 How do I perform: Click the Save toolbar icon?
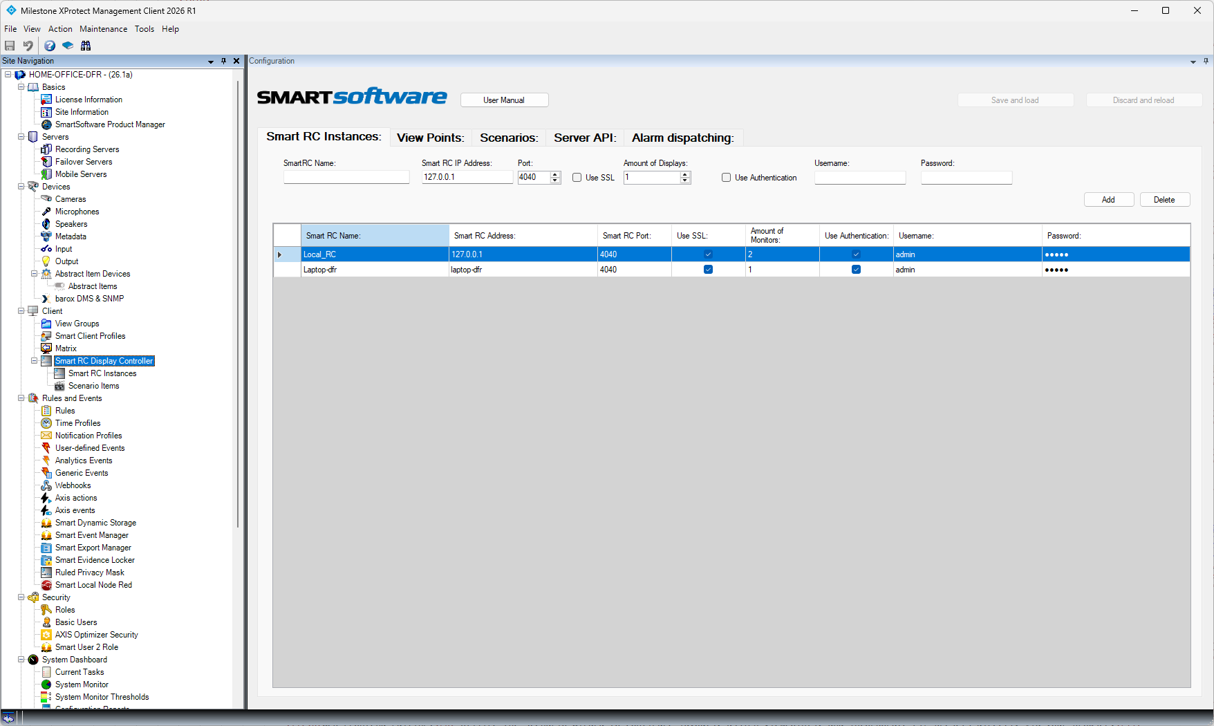coord(10,46)
